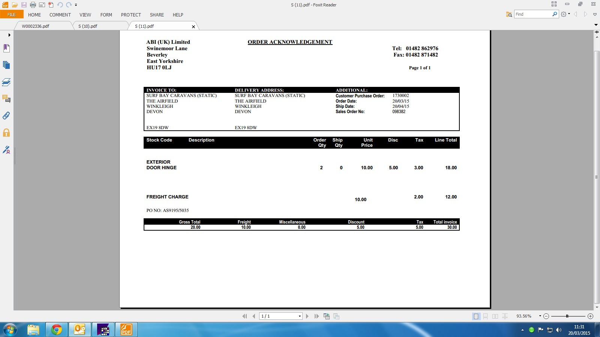Close the S (11).pdf tab
Screen dimensions: 600x337
tap(193, 27)
